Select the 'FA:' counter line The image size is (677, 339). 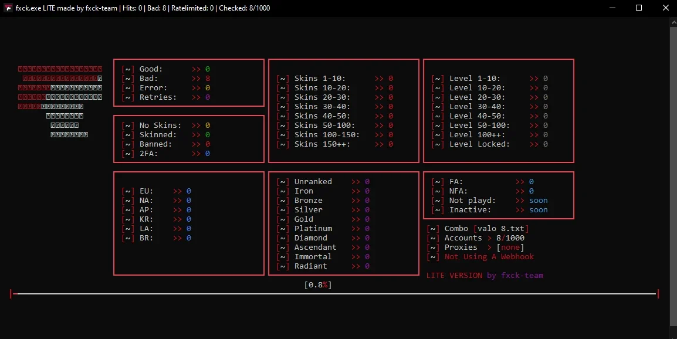coord(483,182)
